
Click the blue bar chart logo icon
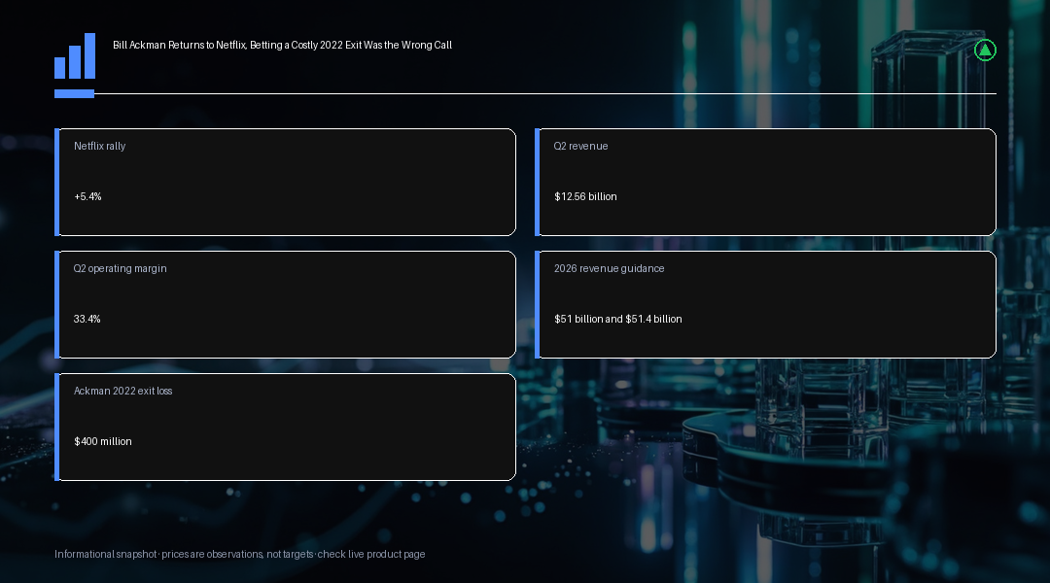pyautogui.click(x=74, y=56)
